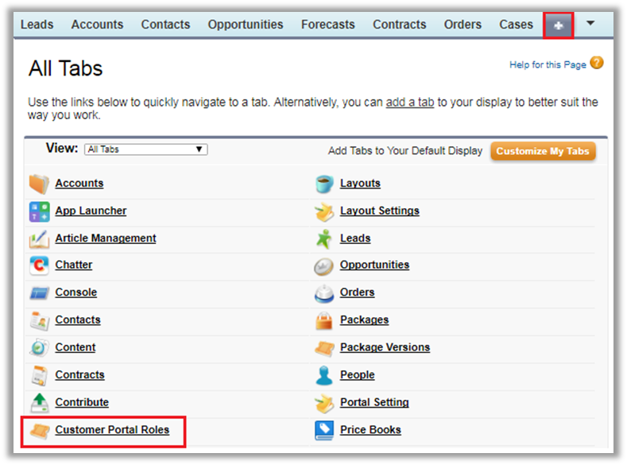Viewport: 627px width, 465px height.
Task: Open the Customer Portal Roles link
Action: pos(112,430)
